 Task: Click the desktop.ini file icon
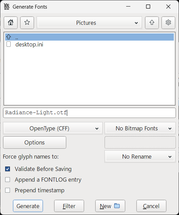click(9, 44)
